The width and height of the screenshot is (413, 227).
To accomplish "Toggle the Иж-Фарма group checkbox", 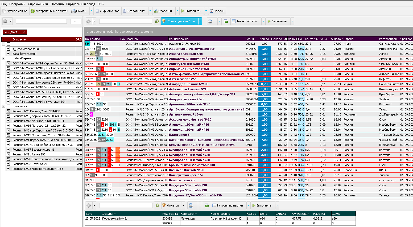I will pos(8,58).
